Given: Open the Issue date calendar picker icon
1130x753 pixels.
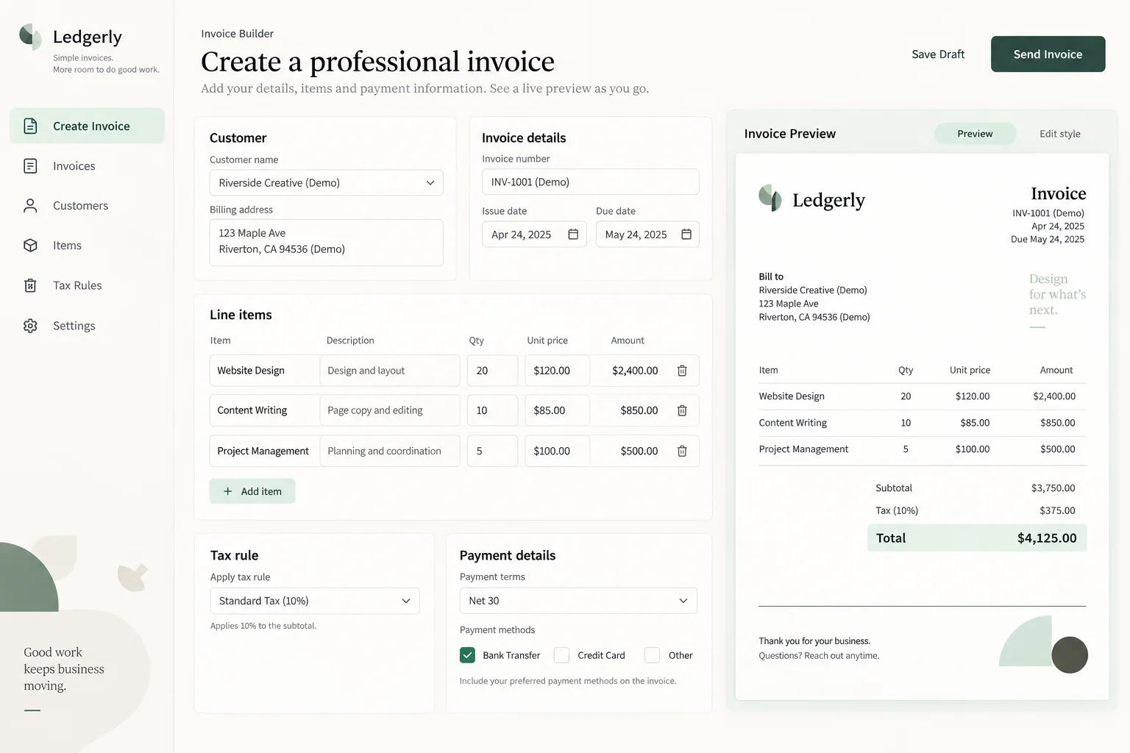Looking at the screenshot, I should (x=573, y=234).
